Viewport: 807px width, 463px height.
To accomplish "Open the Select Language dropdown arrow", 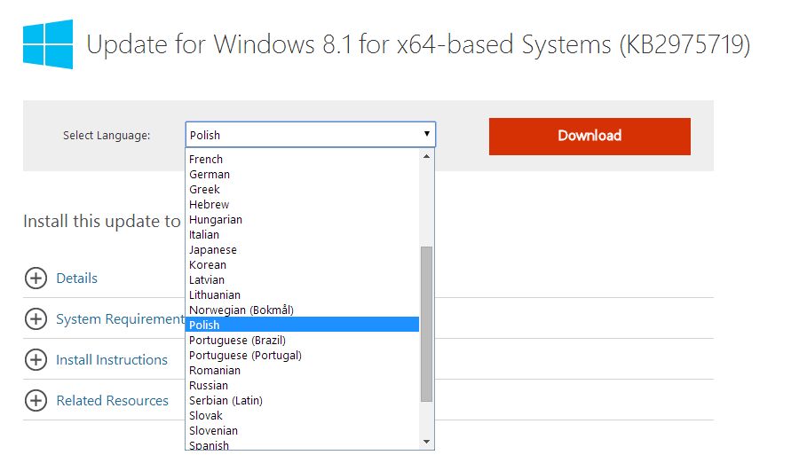I will (427, 135).
